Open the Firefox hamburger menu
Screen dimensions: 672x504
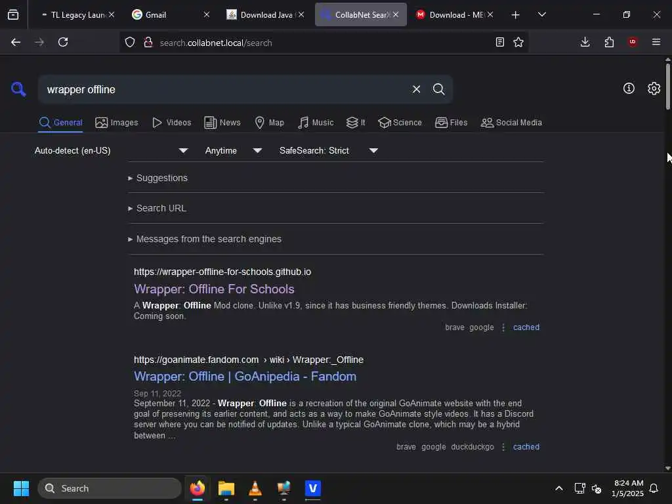point(656,42)
